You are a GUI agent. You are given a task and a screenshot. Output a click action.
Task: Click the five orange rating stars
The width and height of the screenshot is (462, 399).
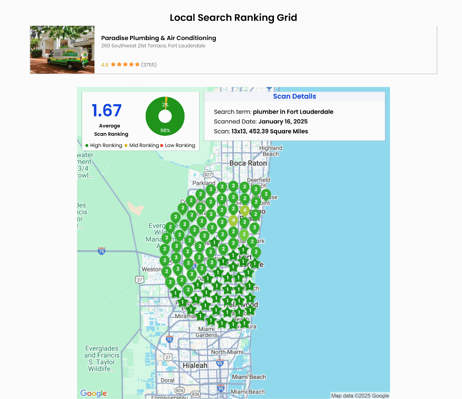pyautogui.click(x=125, y=64)
